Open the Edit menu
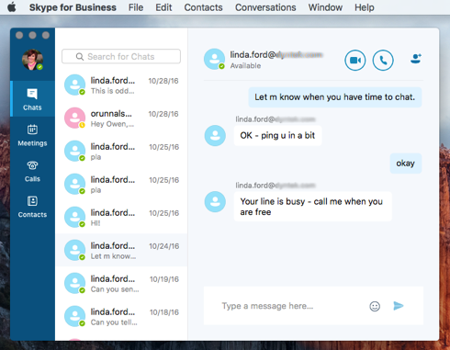Image resolution: width=450 pixels, height=350 pixels. pos(163,7)
